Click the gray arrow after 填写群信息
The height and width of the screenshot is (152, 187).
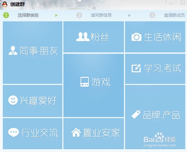point(129,15)
